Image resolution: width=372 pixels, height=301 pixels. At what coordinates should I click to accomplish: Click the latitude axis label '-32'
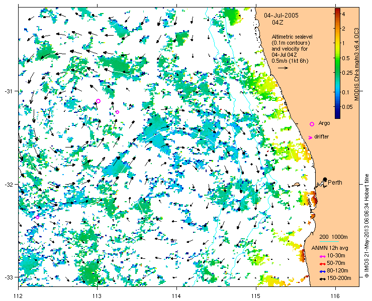(9, 184)
